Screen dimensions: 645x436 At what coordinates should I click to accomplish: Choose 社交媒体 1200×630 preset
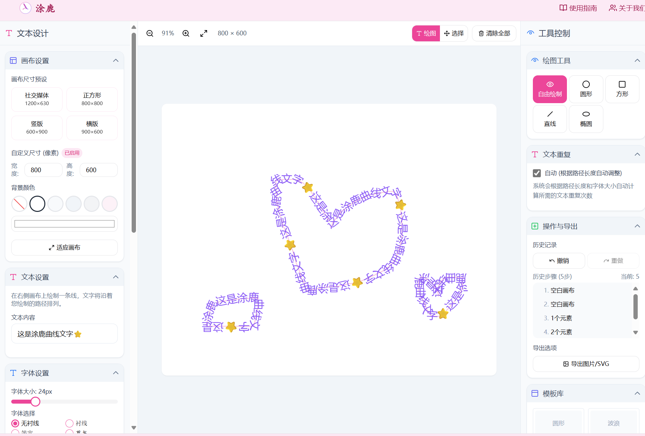click(37, 99)
